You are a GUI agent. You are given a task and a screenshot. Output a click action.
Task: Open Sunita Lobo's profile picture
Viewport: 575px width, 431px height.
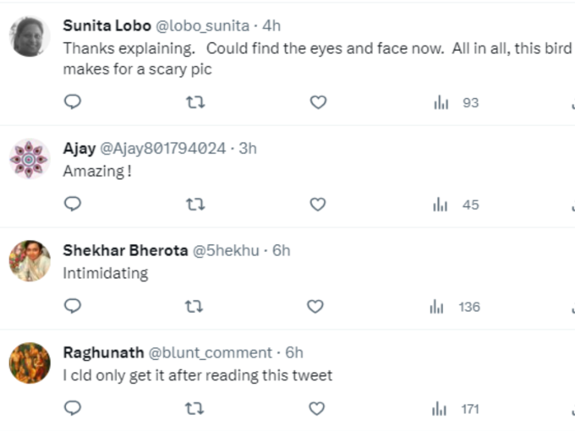30,36
